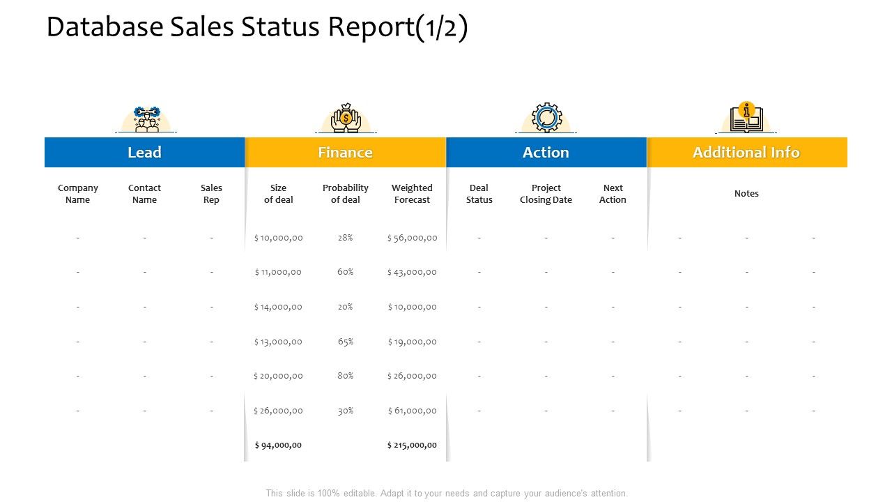Select the Lead header banner
Viewport: 892px width, 502px height.
tap(145, 153)
